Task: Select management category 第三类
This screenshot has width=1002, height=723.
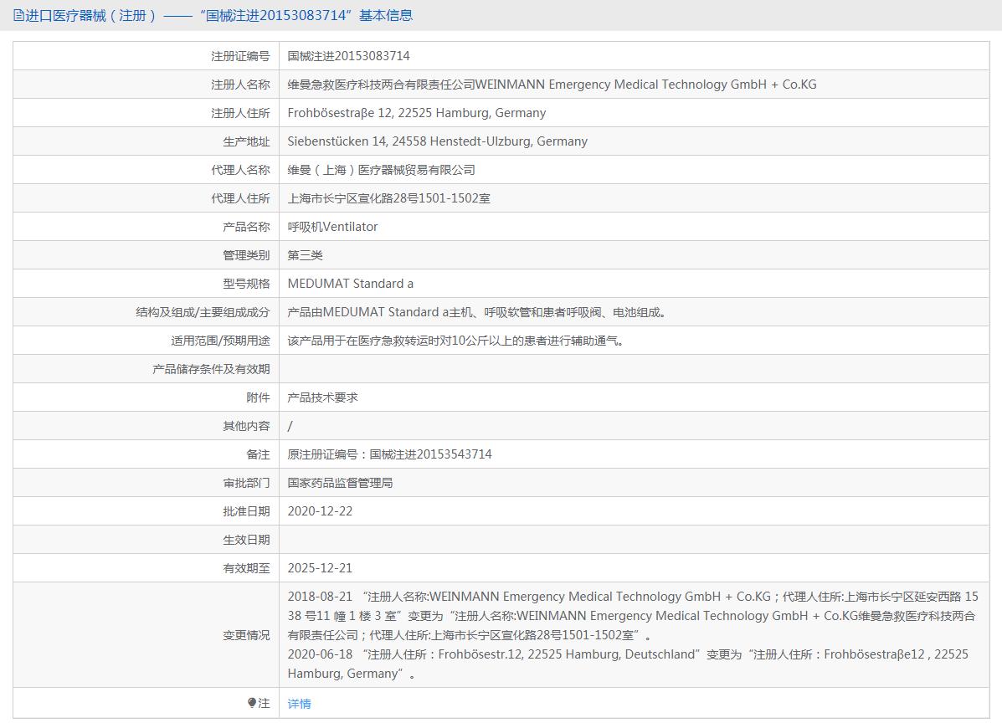Action: 305,255
